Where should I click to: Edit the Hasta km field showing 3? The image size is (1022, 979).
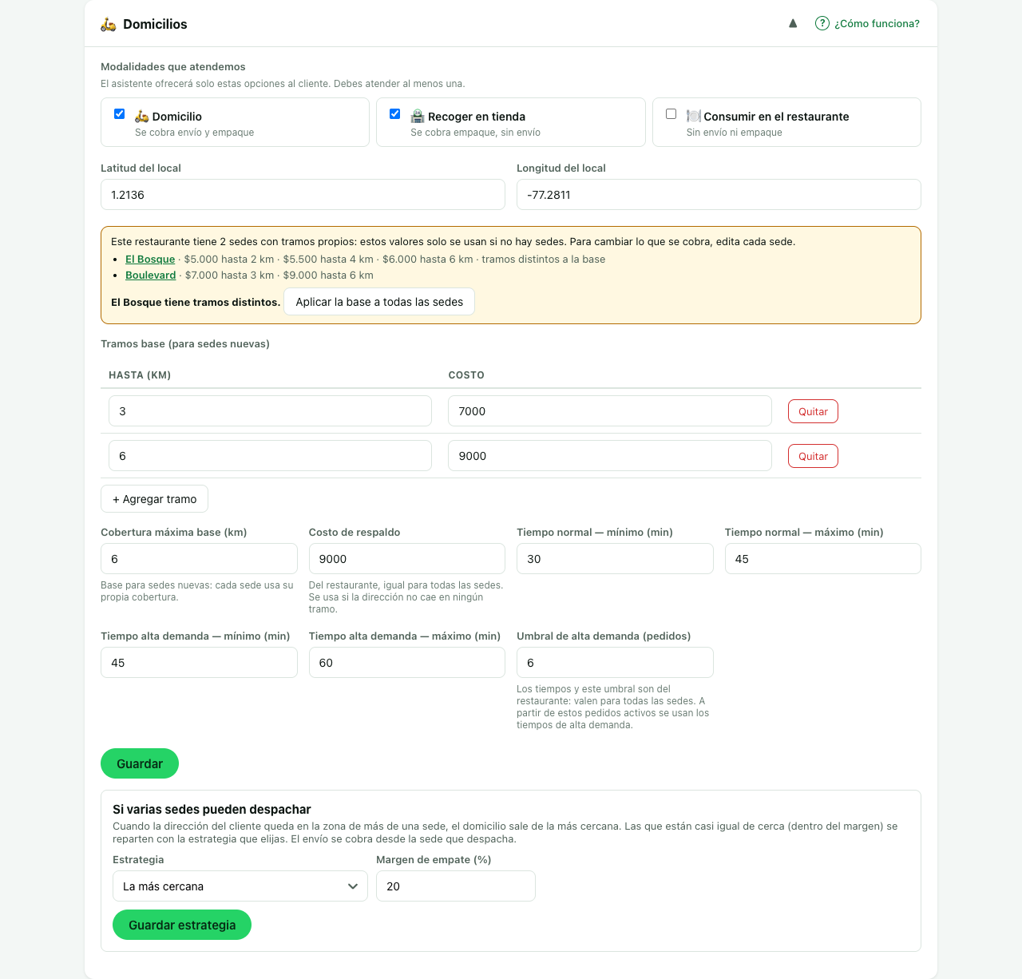pos(270,411)
